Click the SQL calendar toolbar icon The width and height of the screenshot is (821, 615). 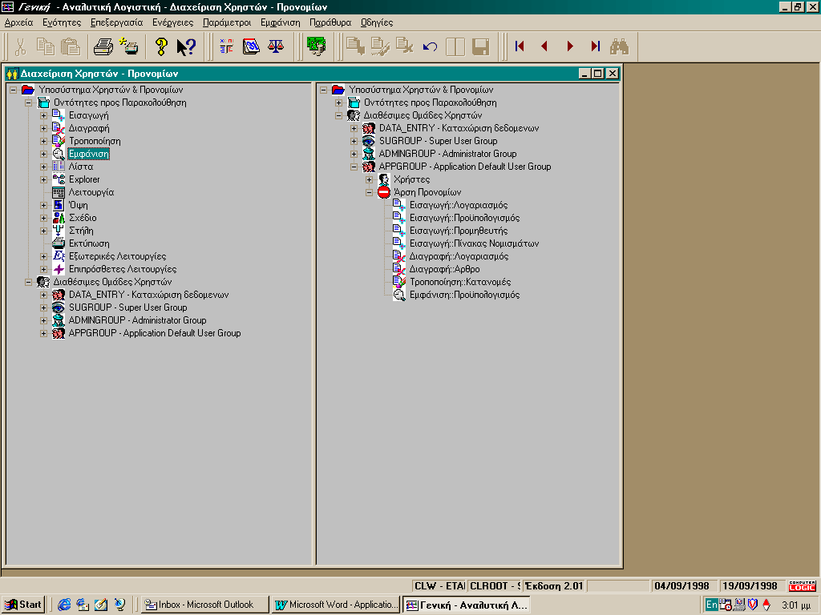251,46
